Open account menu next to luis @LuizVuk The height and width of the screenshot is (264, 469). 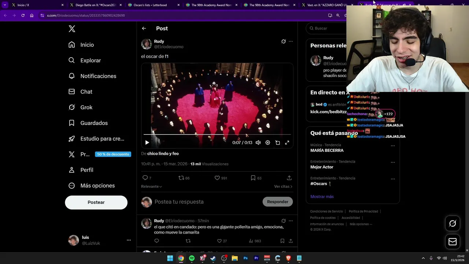129,240
